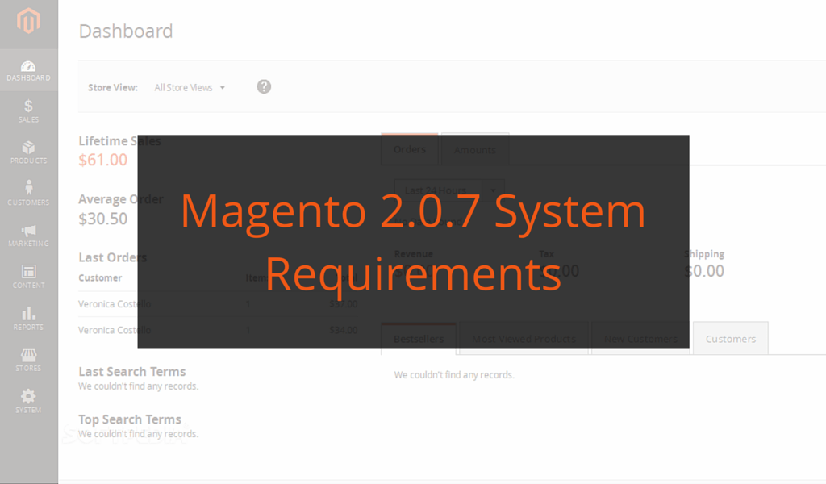This screenshot has height=484, width=826.
Task: Click the Lifetime Sales value $61.00
Action: point(103,160)
